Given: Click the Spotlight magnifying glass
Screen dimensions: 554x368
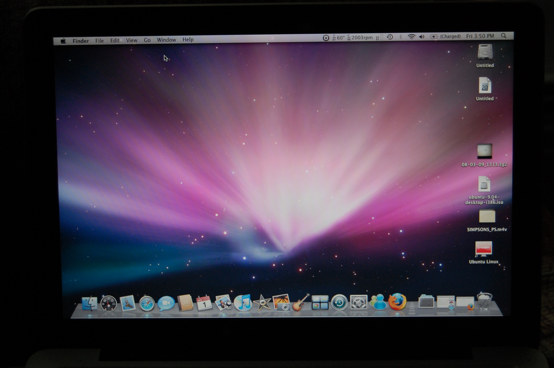Looking at the screenshot, I should (x=504, y=36).
